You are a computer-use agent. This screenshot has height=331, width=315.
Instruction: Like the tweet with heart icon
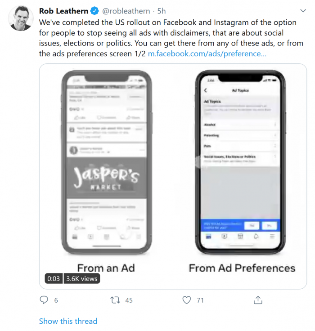coord(187,300)
